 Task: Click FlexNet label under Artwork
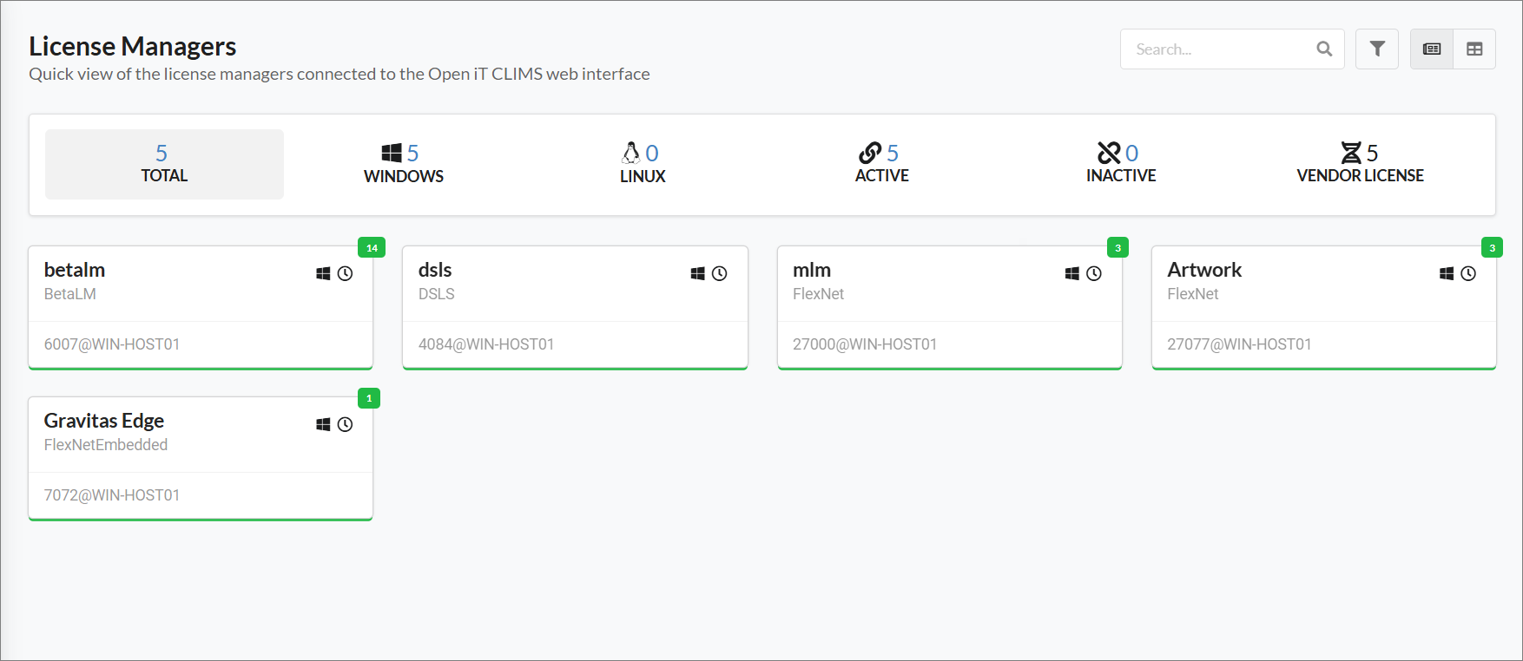[1193, 294]
